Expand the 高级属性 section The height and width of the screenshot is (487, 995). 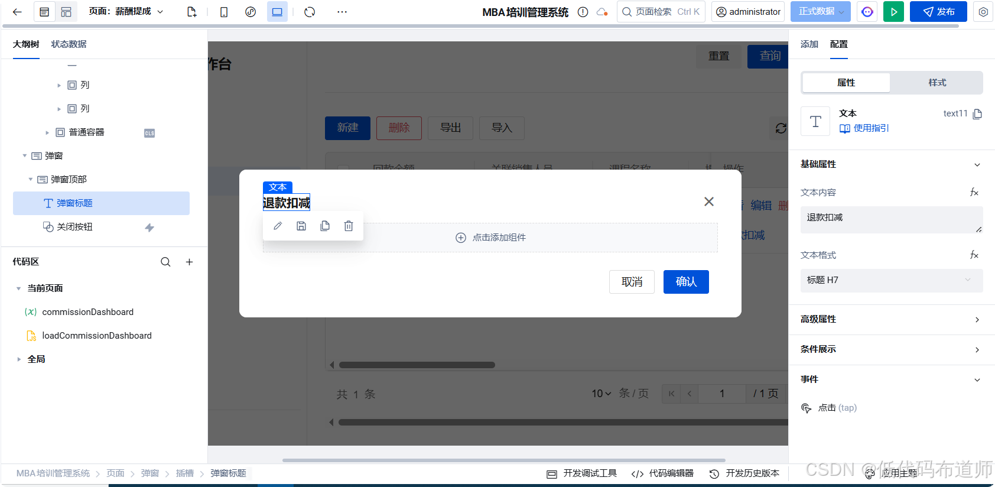point(977,320)
